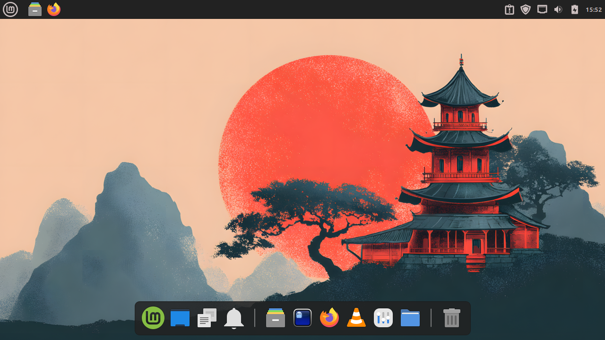Viewport: 605px width, 340px height.
Task: Launch the VLC media player
Action: pyautogui.click(x=356, y=318)
